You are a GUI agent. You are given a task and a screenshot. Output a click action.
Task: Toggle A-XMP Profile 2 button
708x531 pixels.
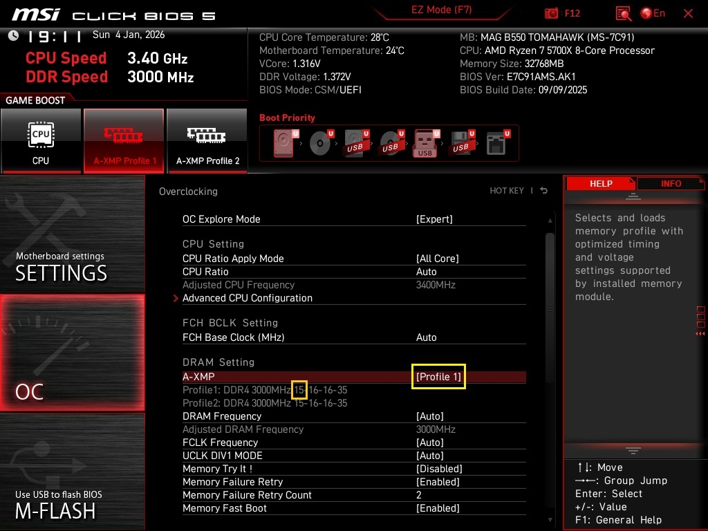(207, 141)
